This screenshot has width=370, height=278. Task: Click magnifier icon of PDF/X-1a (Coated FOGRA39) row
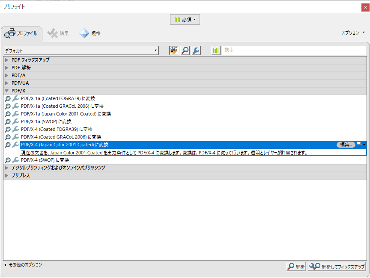[x=8, y=98]
